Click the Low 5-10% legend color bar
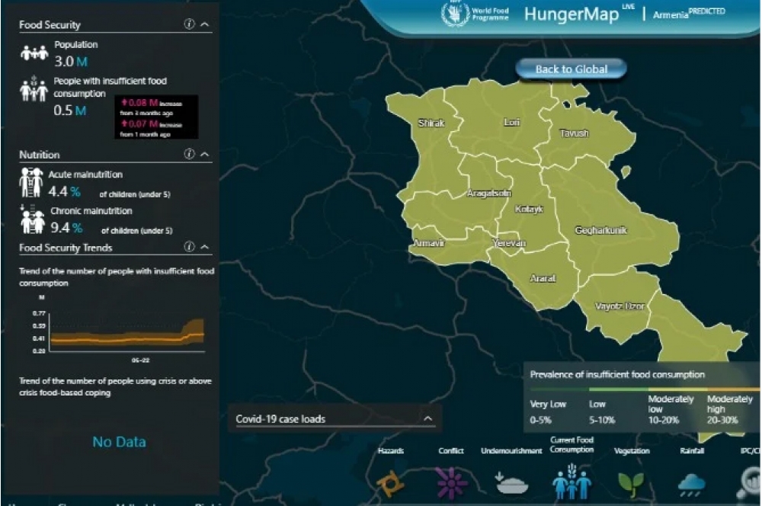 pos(618,389)
